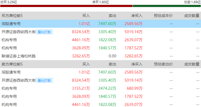Click the 卖方席位前5 header

[12, 64]
